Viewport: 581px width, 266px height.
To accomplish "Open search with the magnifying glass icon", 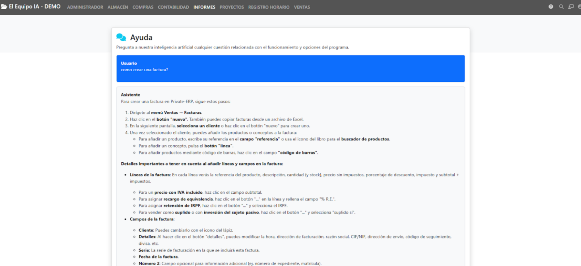I will 561,7.
